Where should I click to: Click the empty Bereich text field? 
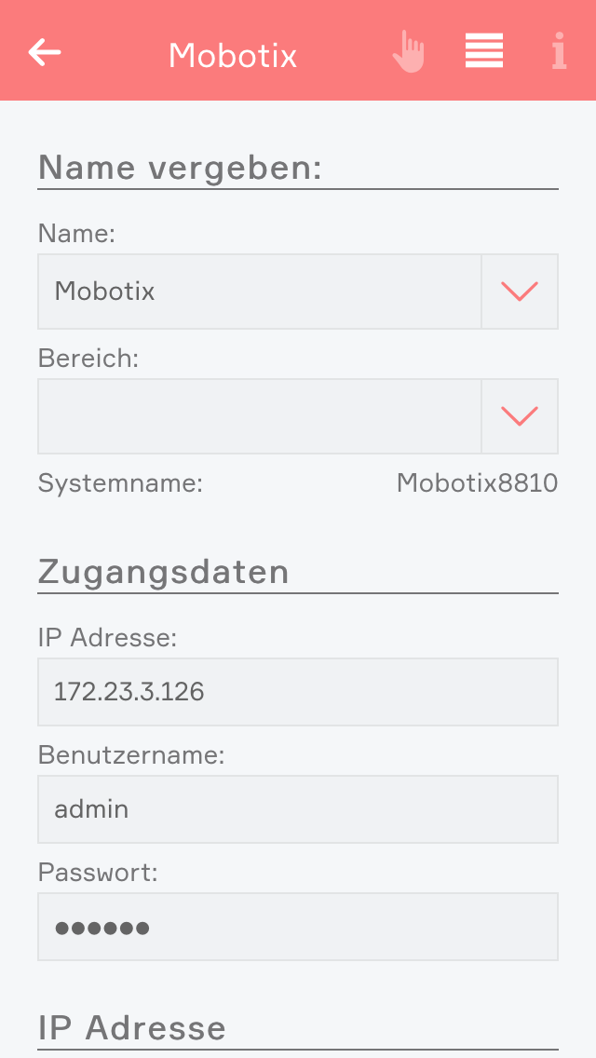[259, 416]
